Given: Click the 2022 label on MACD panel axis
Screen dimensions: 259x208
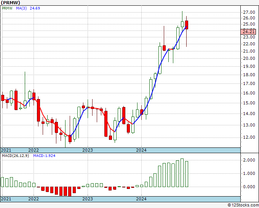Looking at the screenshot, I should [34, 199].
